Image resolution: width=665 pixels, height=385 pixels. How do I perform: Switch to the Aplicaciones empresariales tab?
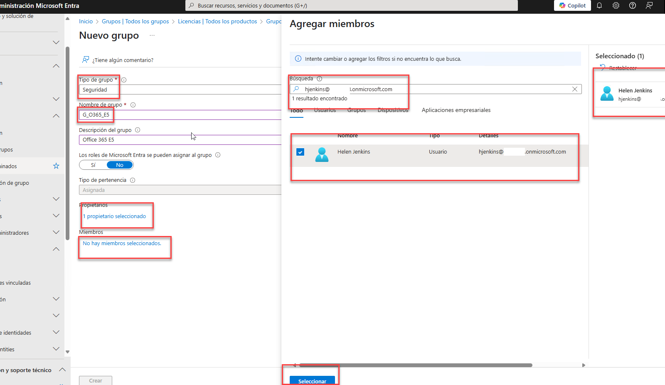[x=456, y=110]
